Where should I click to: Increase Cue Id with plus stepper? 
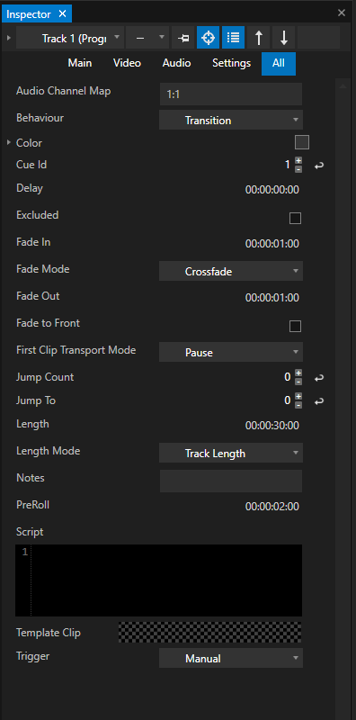click(298, 161)
